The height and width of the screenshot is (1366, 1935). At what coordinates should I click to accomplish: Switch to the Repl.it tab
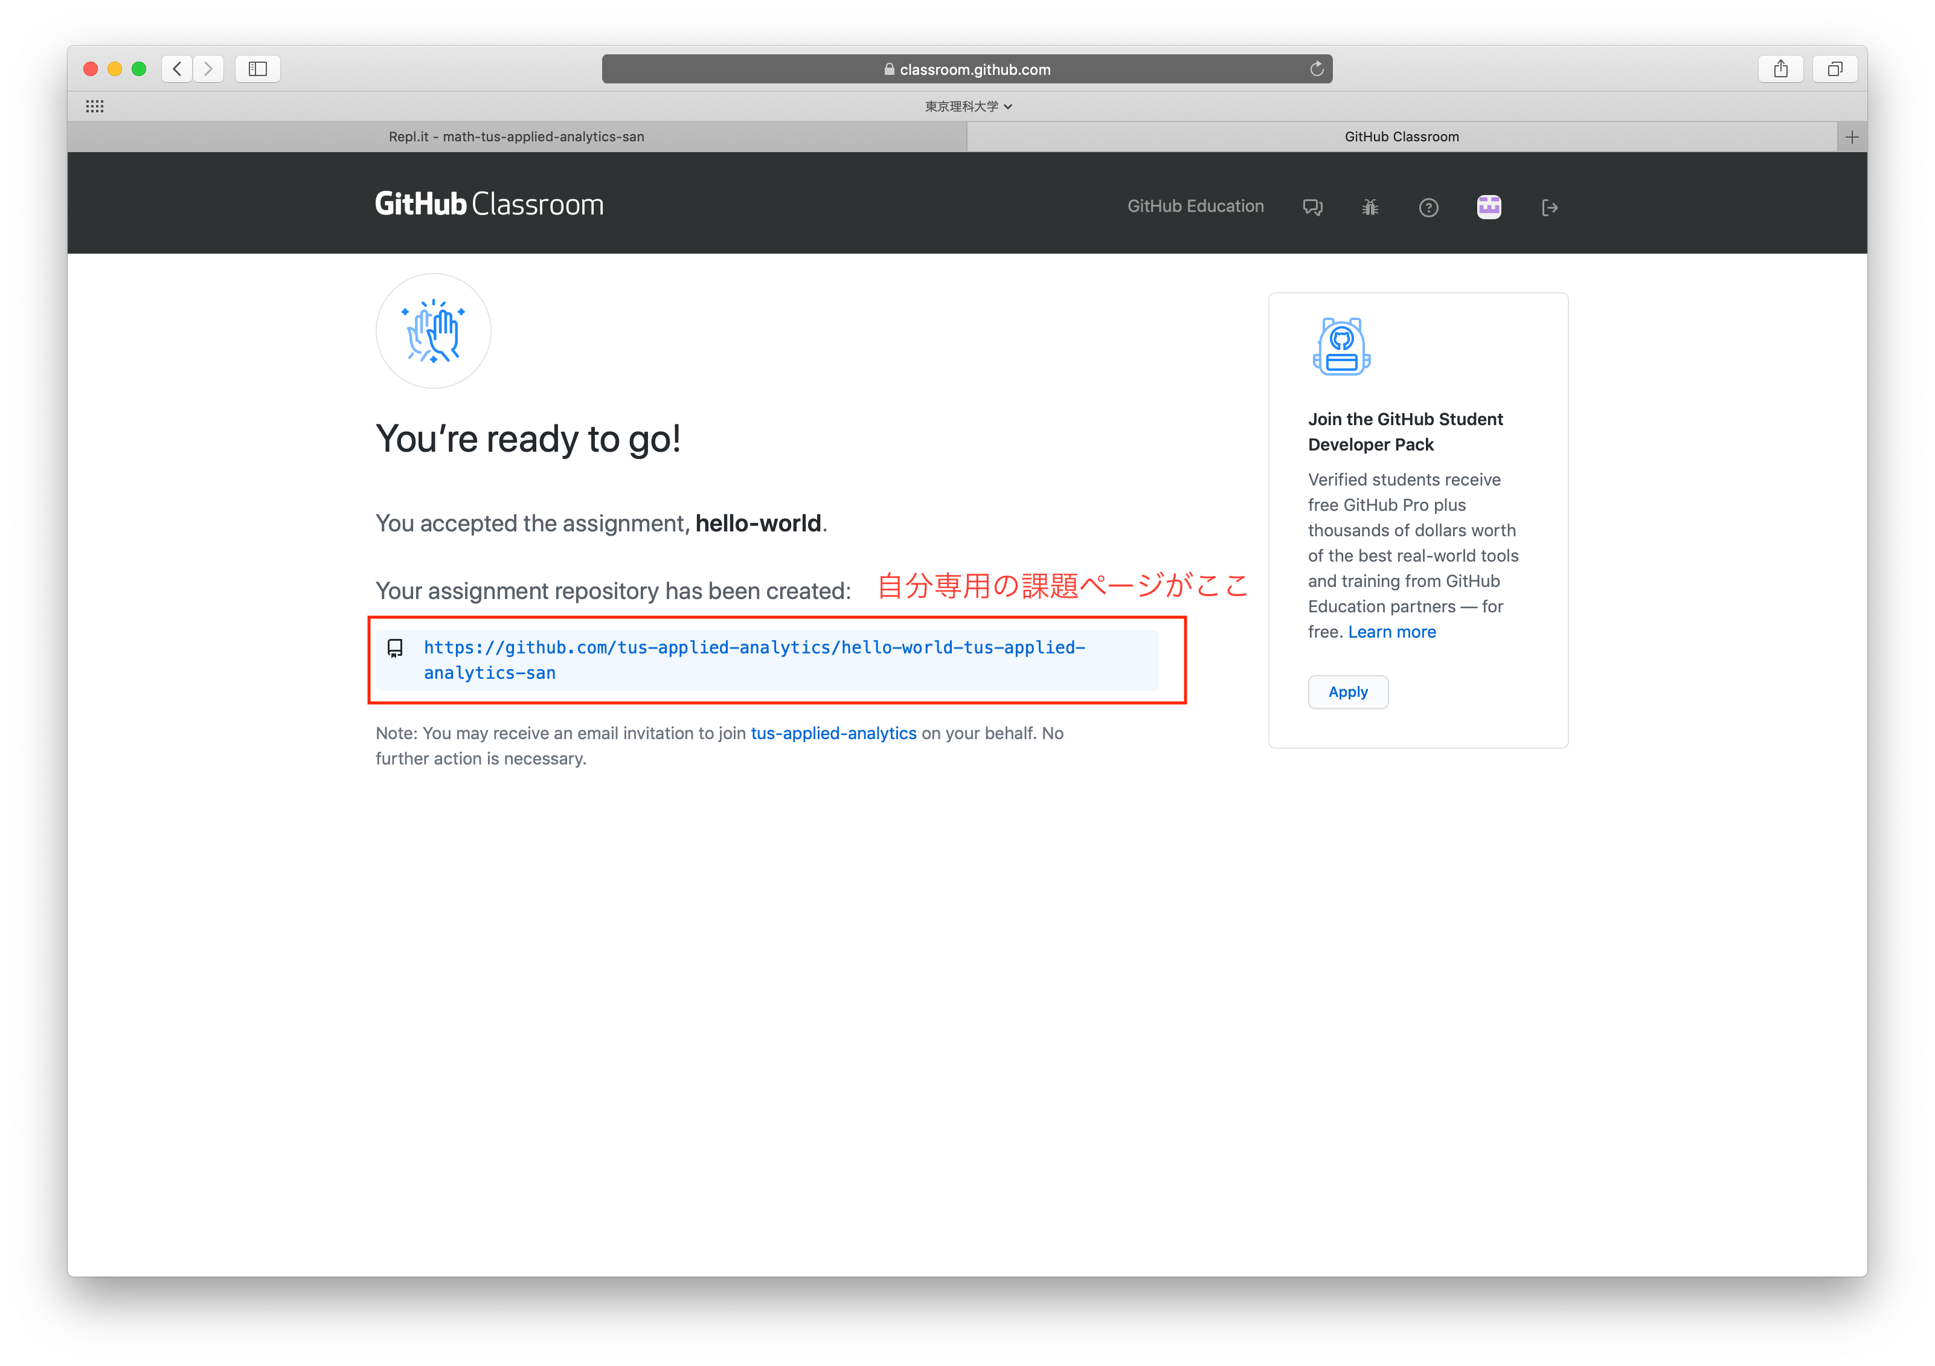518,136
